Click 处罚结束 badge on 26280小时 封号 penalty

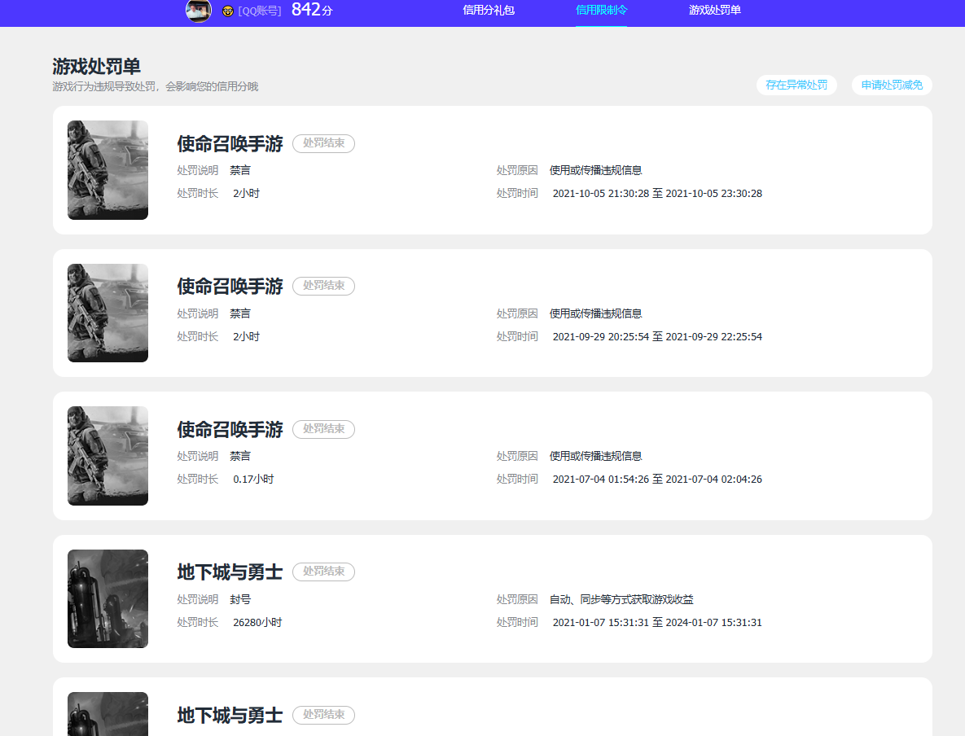pyautogui.click(x=324, y=572)
